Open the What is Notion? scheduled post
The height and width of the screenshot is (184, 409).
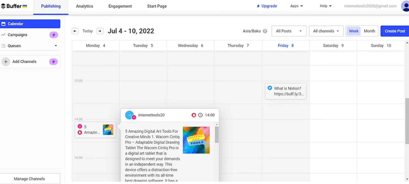click(x=286, y=91)
